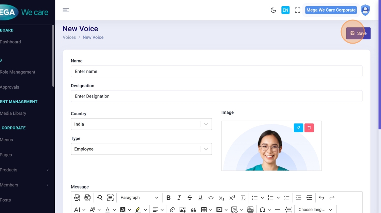The image size is (381, 213).
Task: Expand the Products sidebar menu
Action: [x=24, y=170]
